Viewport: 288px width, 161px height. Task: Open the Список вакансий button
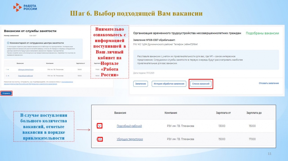[201, 84]
